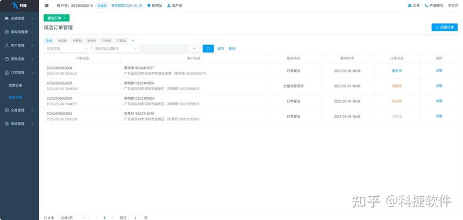Screen dimensions: 463x220
Task: Open the 20条/页 page size dropdown
Action: pyautogui.click(x=74, y=218)
